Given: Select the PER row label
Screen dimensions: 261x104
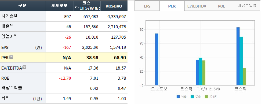Looking at the screenshot, I should 5,58.
